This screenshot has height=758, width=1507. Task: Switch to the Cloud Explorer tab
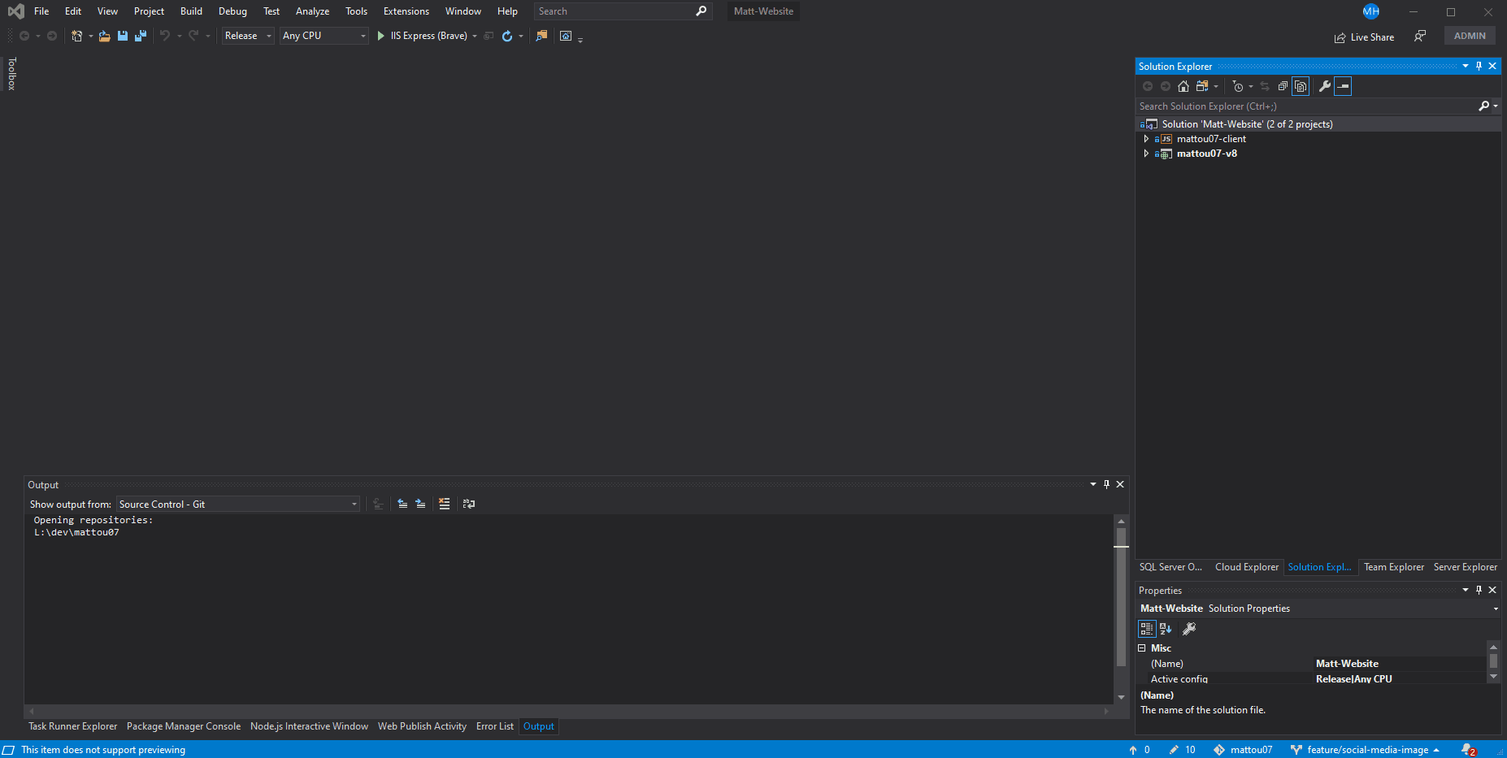(1247, 567)
